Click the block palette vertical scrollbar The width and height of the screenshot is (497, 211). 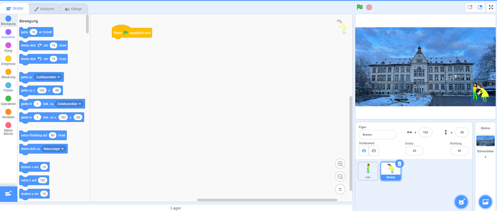[88, 24]
